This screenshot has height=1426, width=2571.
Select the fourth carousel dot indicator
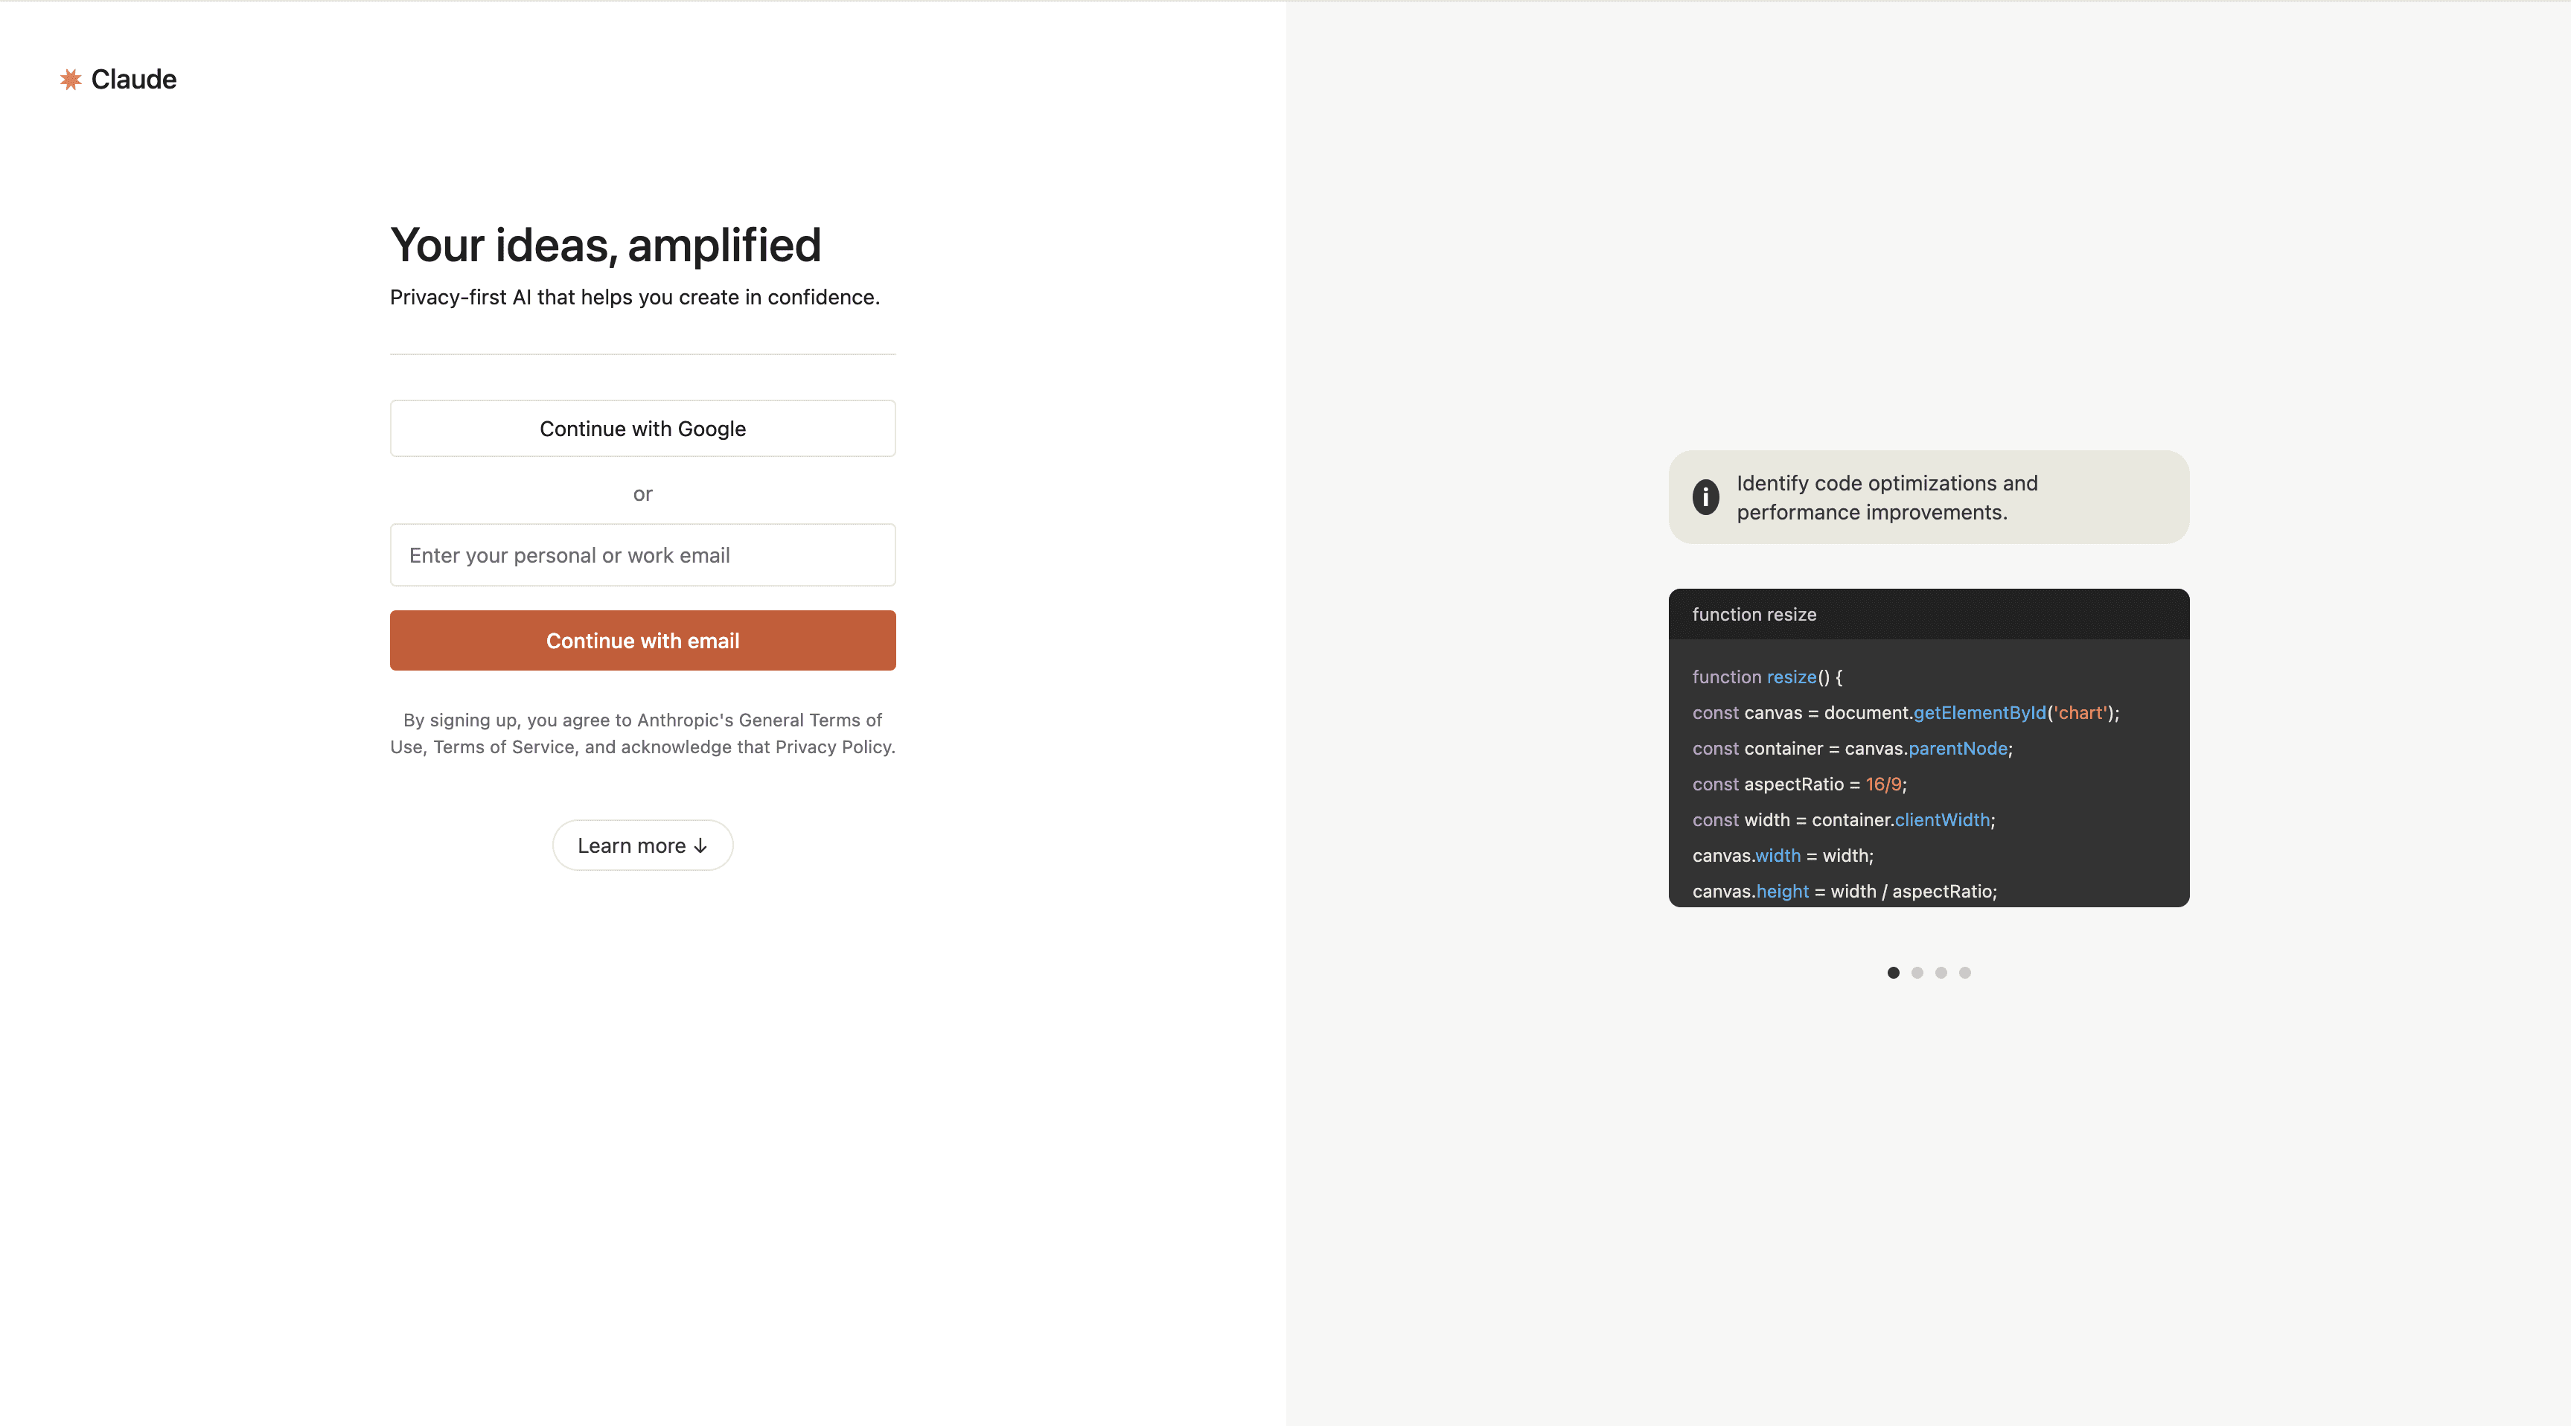pos(1965,973)
